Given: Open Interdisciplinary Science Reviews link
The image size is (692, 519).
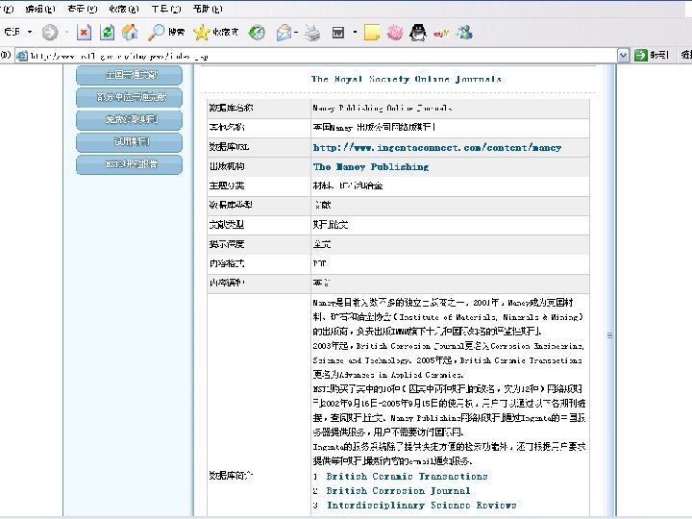Looking at the screenshot, I should (x=422, y=505).
